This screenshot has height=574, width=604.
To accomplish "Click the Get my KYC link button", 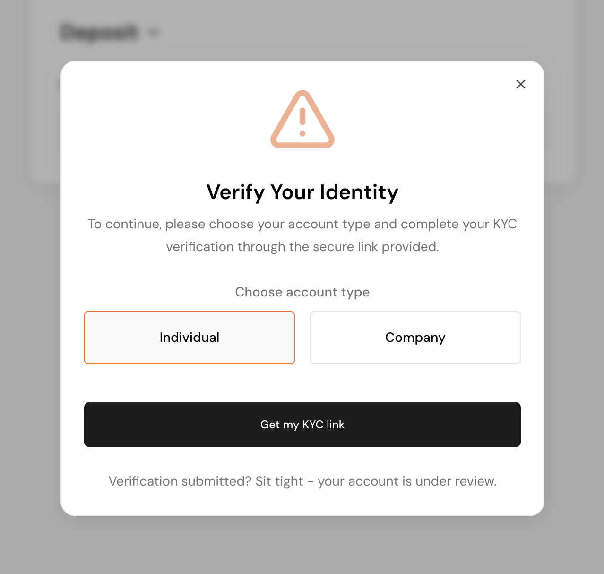I will [302, 425].
